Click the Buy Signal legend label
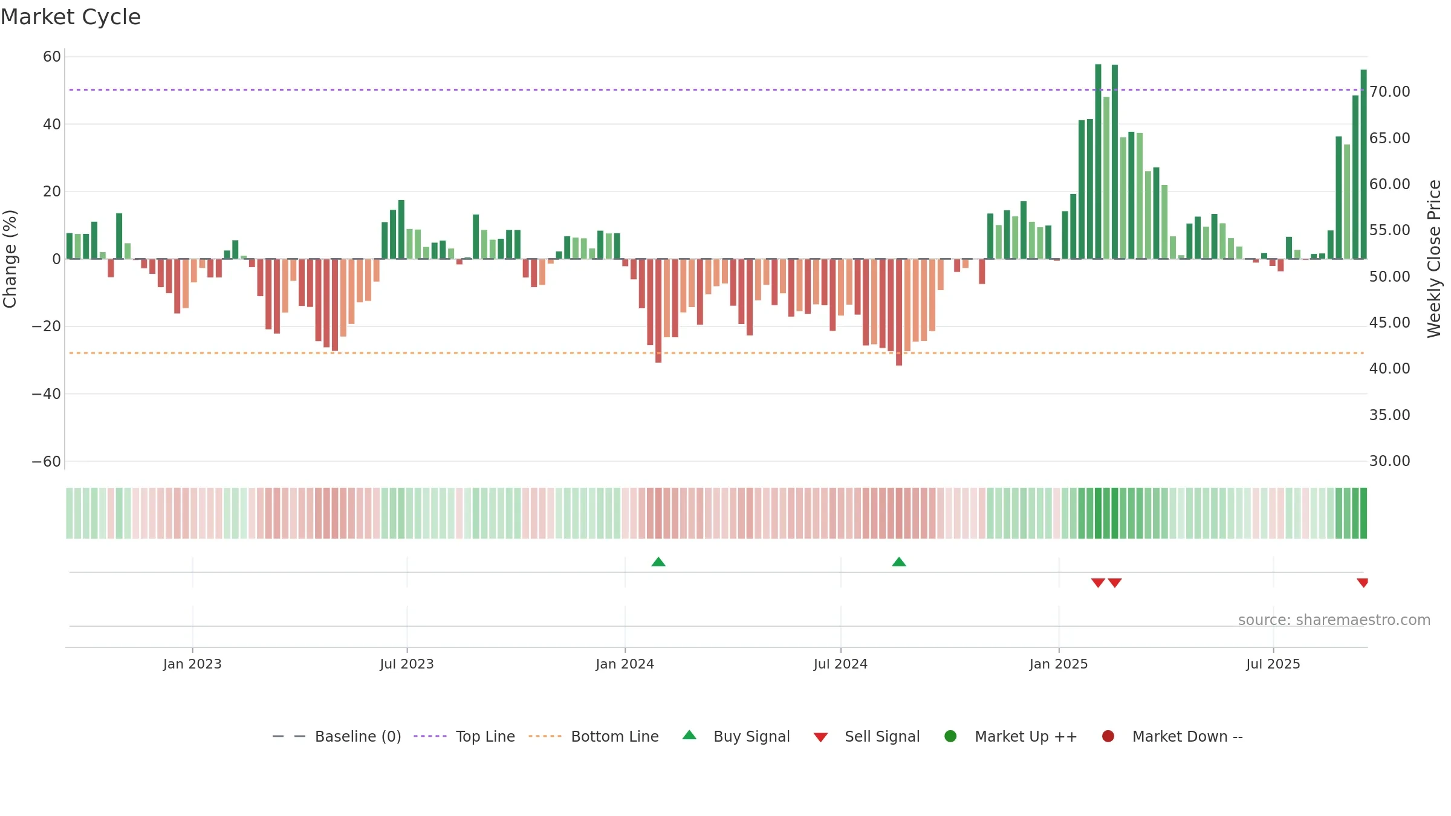This screenshot has width=1451, height=816. click(751, 736)
